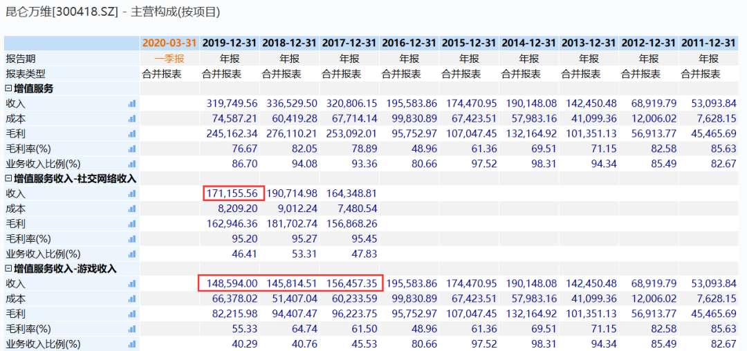
Task: Click the 2014-12-31 column header
Action: (x=529, y=44)
